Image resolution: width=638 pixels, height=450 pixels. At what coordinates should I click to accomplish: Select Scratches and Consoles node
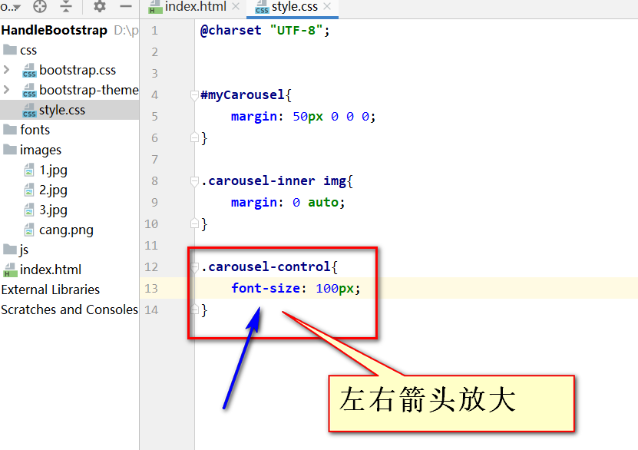[x=70, y=309]
